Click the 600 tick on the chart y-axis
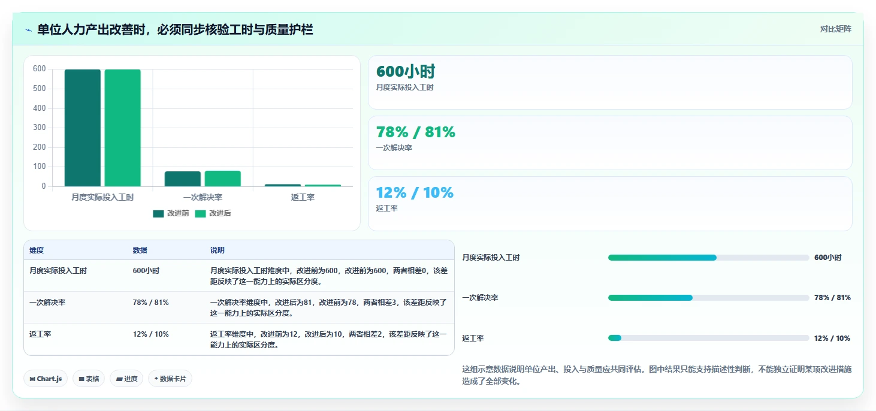The width and height of the screenshot is (876, 411). pyautogui.click(x=40, y=69)
